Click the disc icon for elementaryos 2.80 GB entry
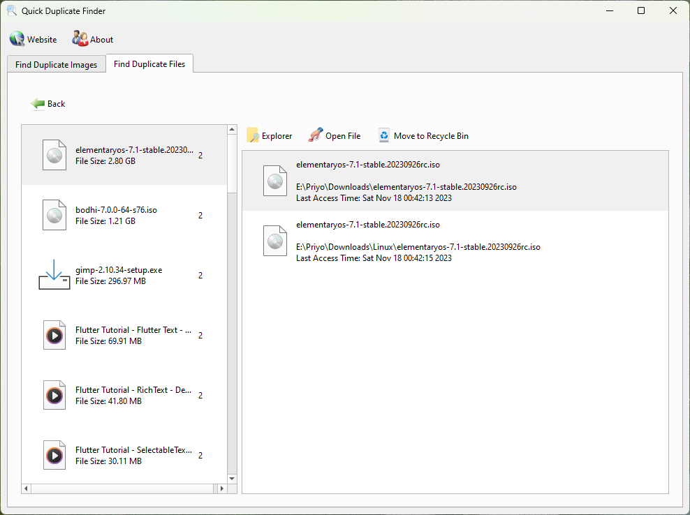This screenshot has height=515, width=690. (54, 155)
